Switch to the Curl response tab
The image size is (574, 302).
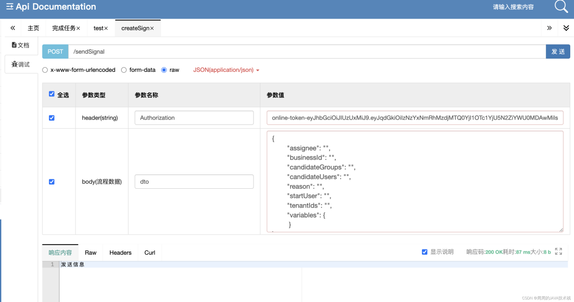click(x=150, y=253)
